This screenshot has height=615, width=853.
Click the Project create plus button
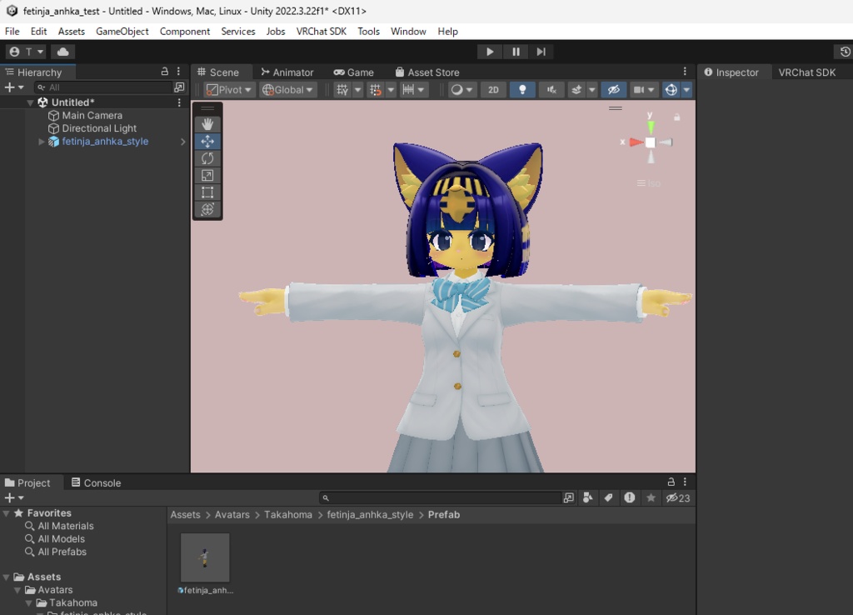[x=13, y=498]
